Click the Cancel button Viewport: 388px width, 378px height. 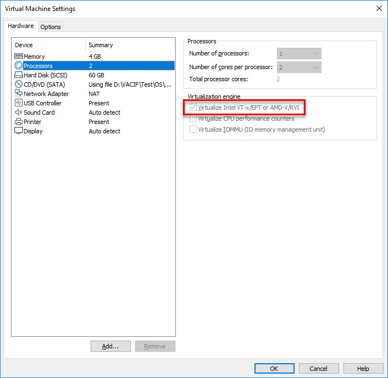tap(319, 369)
